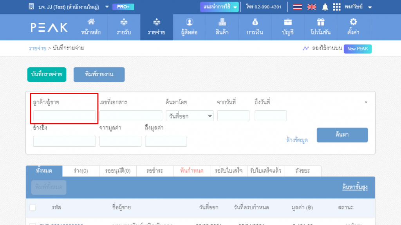
Task: Click the New PEAK button
Action: click(358, 49)
